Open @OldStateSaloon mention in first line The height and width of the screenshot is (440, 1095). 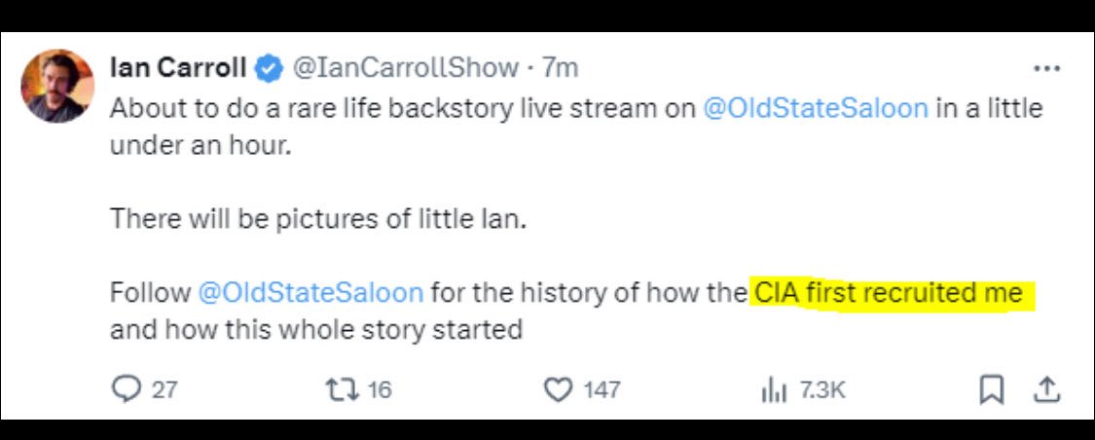click(x=815, y=108)
